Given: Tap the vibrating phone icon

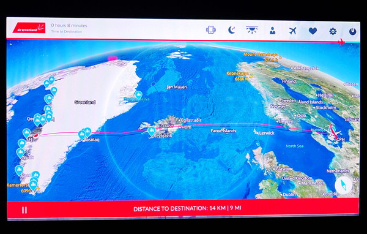Looking at the screenshot, I should coord(210,30).
